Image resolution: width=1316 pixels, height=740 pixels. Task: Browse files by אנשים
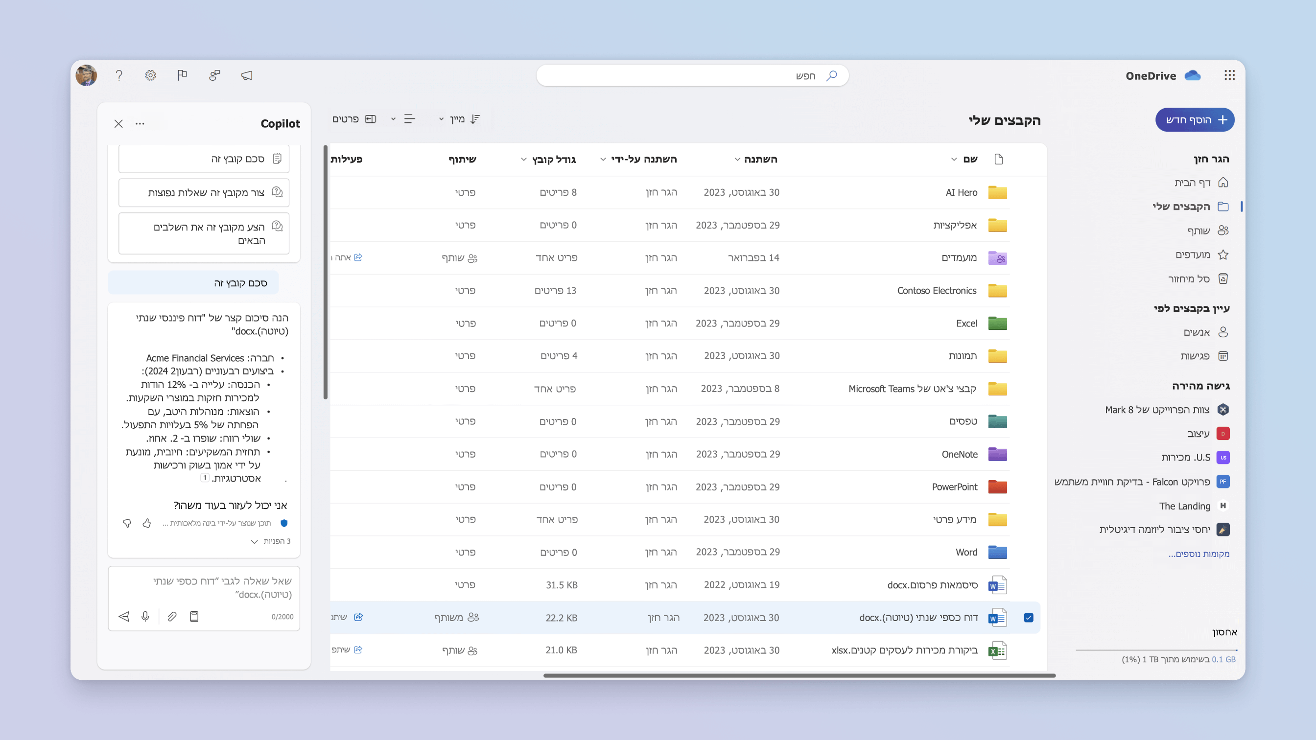[1206, 332]
